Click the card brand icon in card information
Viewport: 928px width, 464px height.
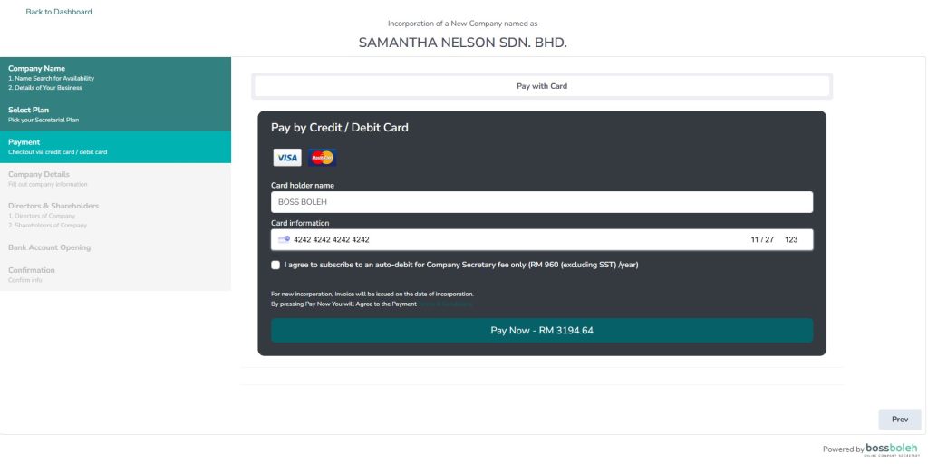pyautogui.click(x=284, y=239)
